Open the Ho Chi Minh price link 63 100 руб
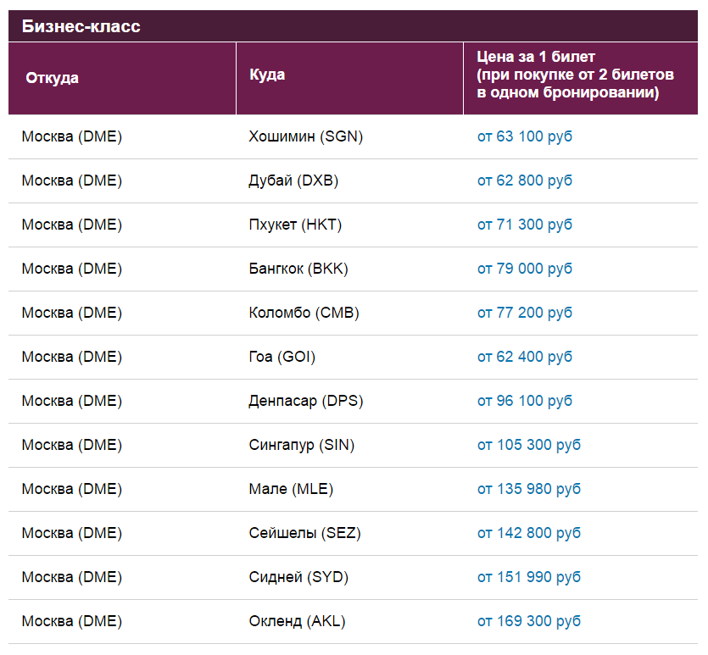The image size is (708, 655). [524, 136]
